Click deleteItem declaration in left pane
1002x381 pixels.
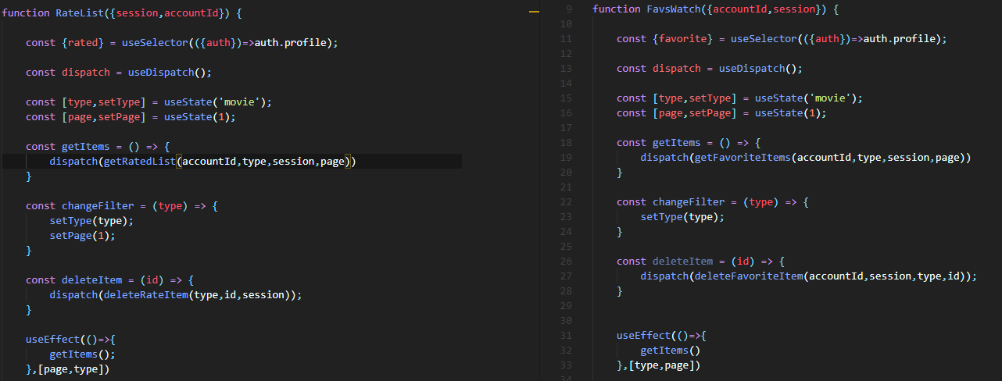[x=91, y=280]
